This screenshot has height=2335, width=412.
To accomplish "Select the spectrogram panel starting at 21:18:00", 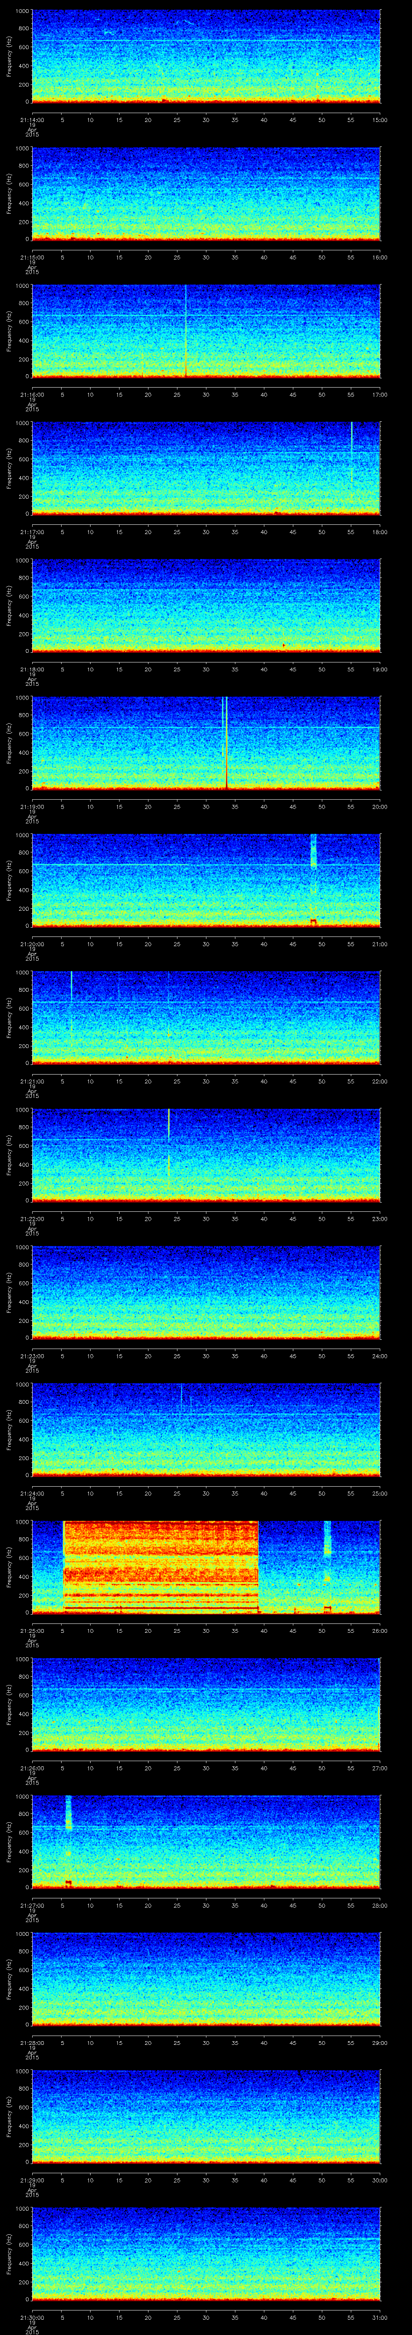I will point(206,606).
